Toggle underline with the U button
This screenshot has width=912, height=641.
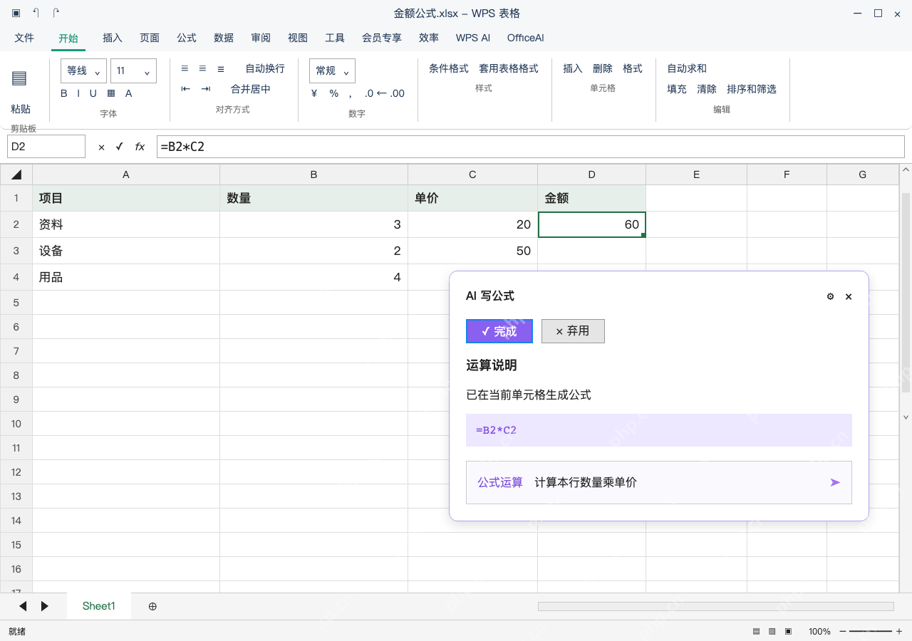pyautogui.click(x=93, y=93)
